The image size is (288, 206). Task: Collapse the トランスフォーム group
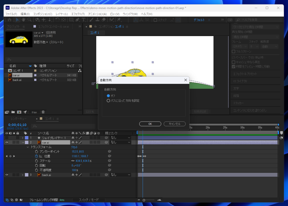28,147
